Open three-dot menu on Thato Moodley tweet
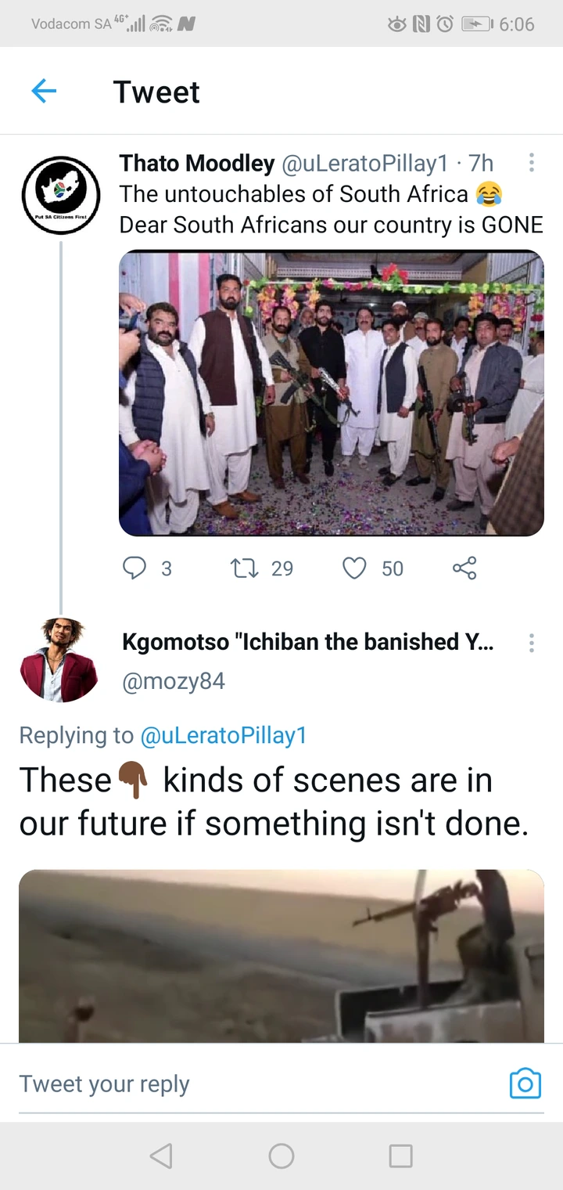 (532, 163)
